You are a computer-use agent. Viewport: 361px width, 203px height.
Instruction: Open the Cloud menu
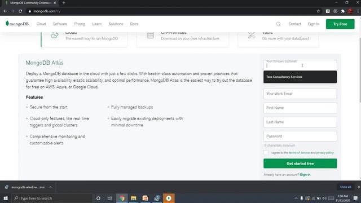(x=41, y=24)
